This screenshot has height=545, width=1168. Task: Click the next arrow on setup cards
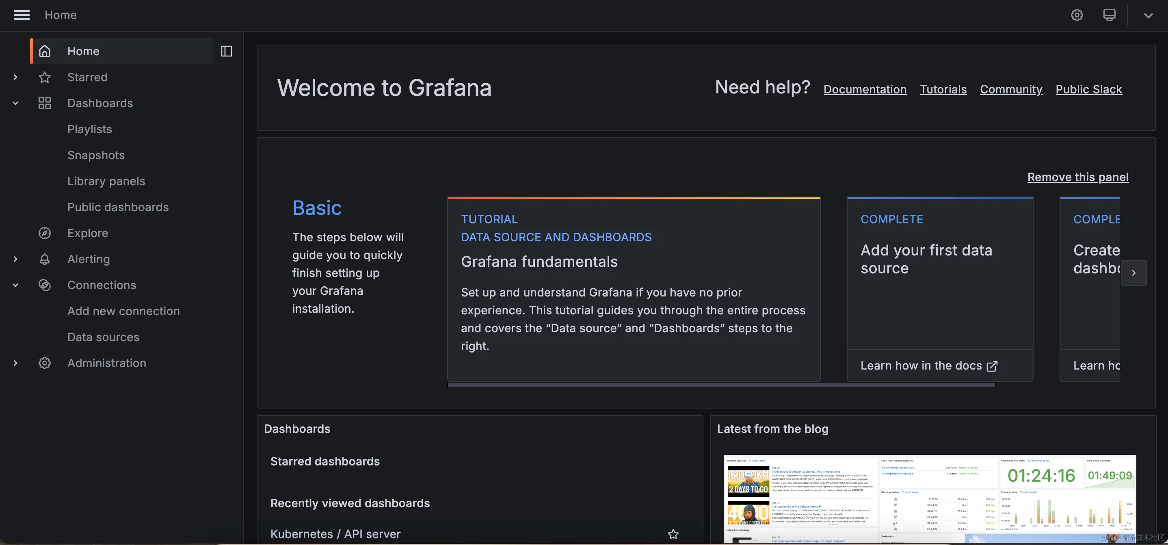(1133, 273)
